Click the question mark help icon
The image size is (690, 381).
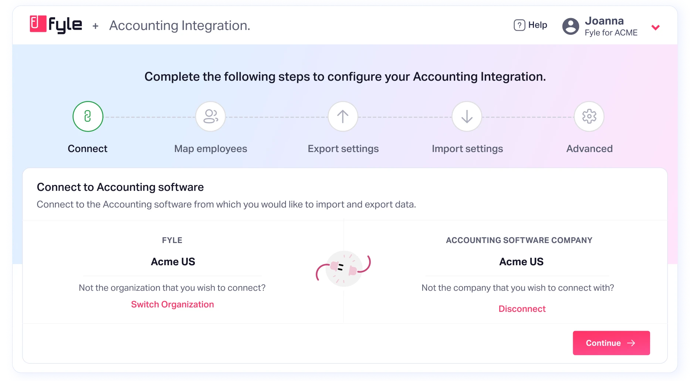[x=519, y=25]
